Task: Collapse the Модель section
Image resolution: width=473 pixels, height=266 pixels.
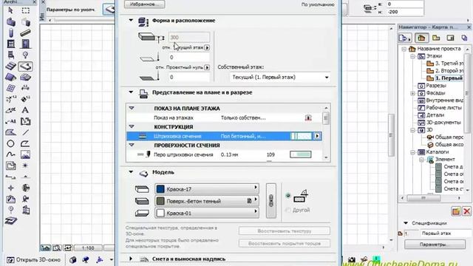Action: [x=131, y=172]
